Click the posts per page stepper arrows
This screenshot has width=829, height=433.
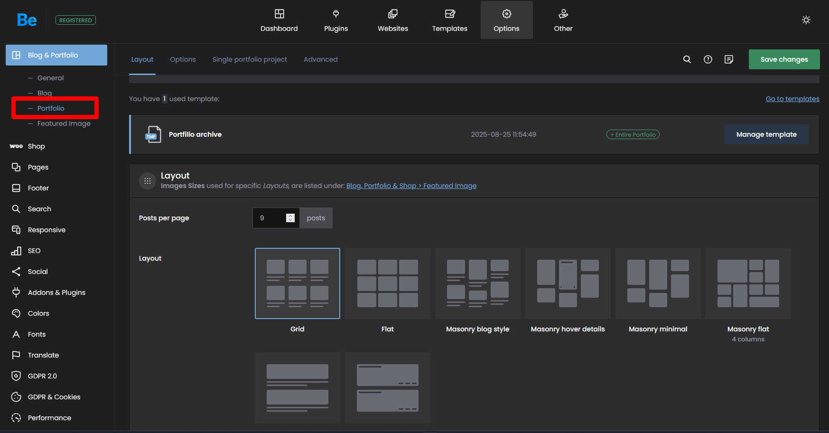[x=290, y=218]
